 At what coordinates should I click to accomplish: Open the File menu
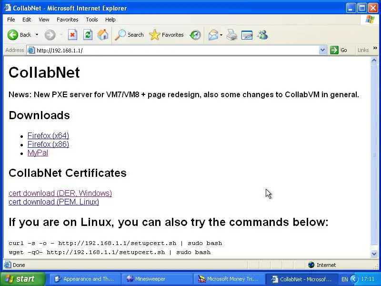pos(11,20)
